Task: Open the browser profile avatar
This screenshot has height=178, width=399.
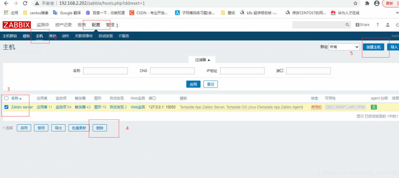Action: 377,3
